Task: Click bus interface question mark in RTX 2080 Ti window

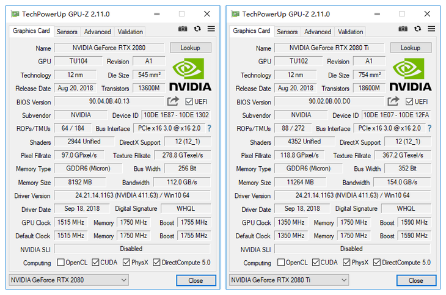Action: (x=430, y=128)
